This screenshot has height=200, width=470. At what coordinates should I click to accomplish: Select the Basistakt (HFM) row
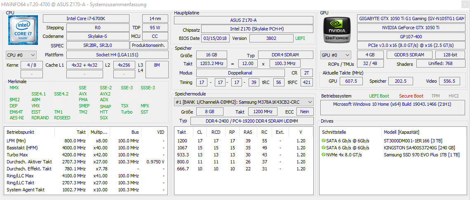86,148
